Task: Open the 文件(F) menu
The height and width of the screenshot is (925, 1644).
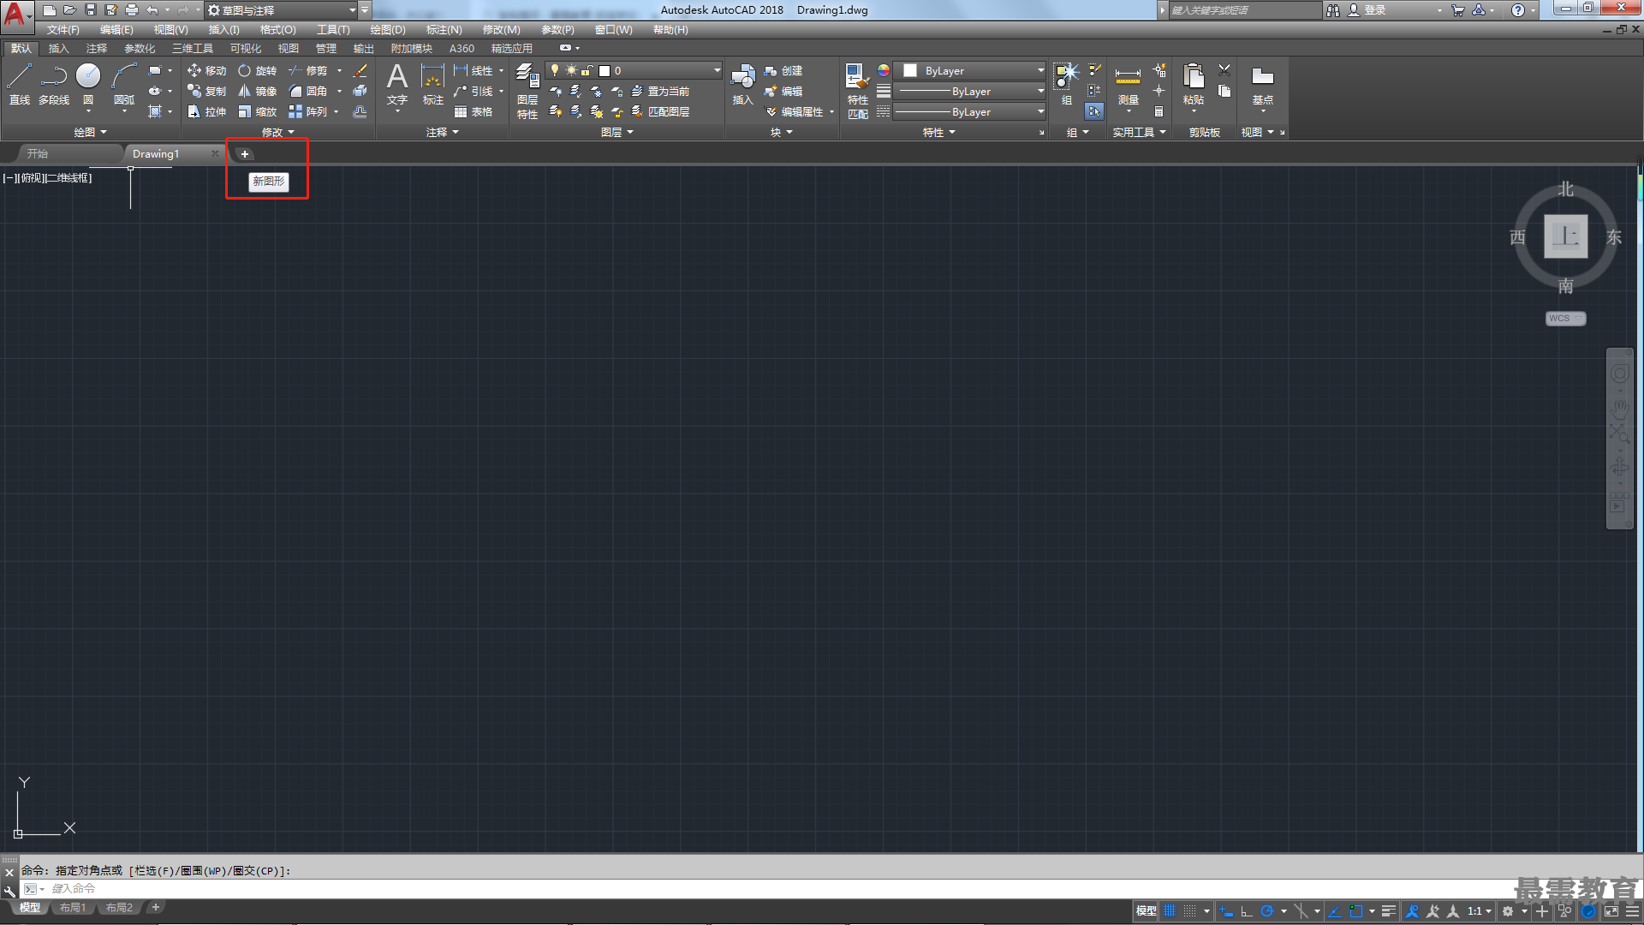Action: pos(63,29)
